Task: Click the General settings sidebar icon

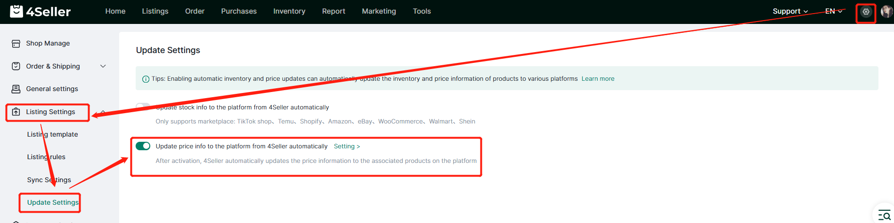Action: [x=16, y=89]
